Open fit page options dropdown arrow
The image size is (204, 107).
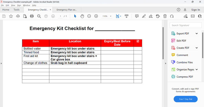click(120, 16)
